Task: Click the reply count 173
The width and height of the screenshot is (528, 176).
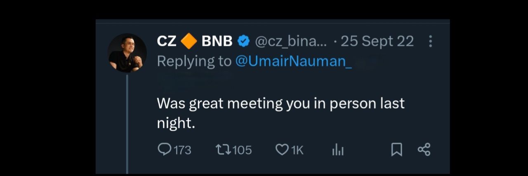Action: (182, 150)
